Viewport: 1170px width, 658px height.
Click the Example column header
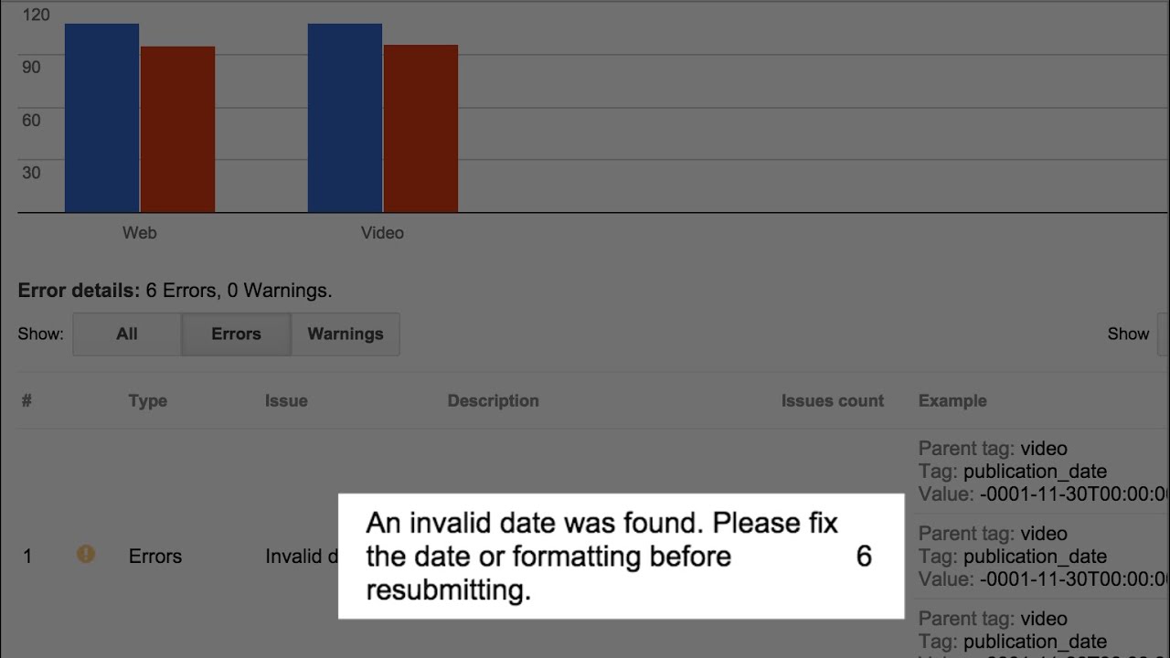pos(952,400)
